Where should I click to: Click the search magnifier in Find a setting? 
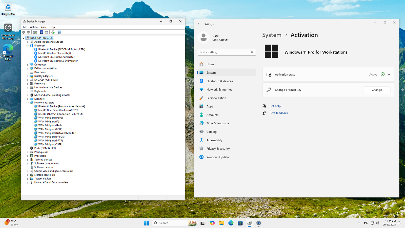pos(252,52)
